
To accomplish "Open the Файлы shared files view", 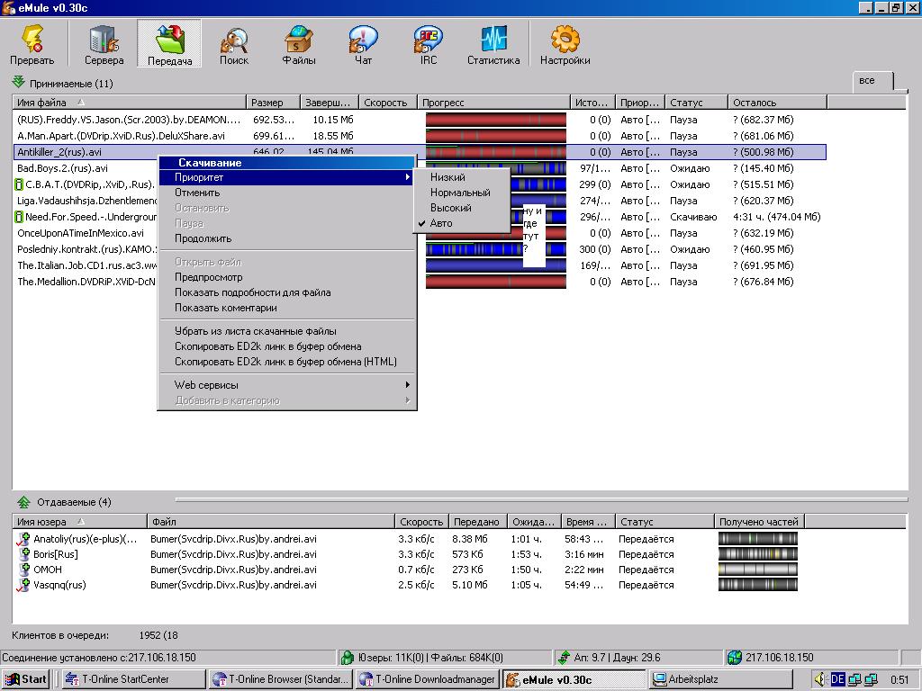I will 299,44.
